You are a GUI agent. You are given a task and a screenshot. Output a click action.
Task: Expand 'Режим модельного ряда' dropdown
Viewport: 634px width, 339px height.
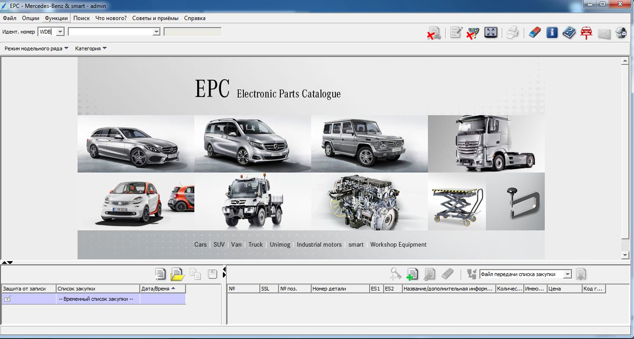[36, 49]
